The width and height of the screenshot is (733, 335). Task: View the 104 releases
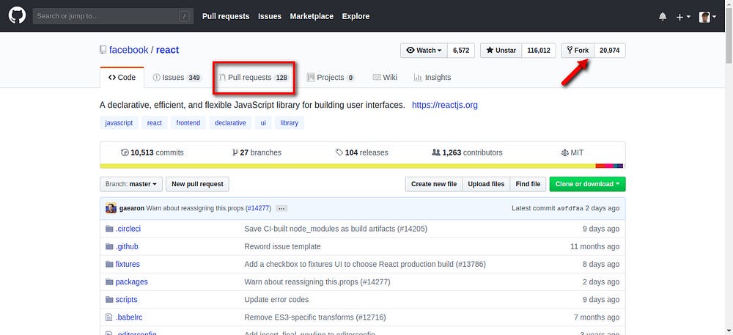[x=362, y=152]
